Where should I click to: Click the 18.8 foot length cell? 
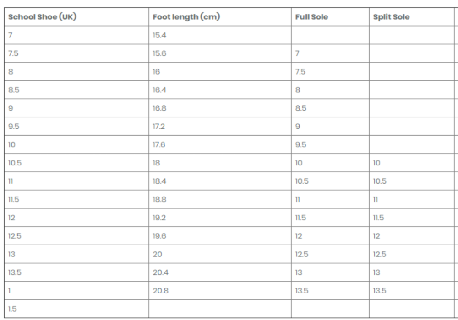tap(159, 200)
